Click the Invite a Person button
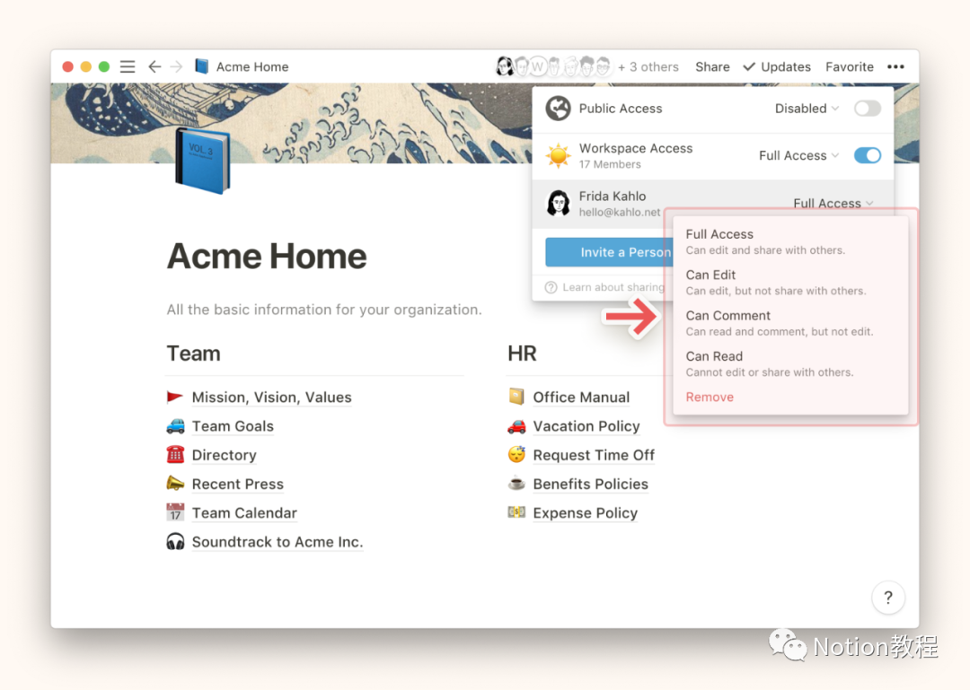Screen dimensions: 970x690 608,252
